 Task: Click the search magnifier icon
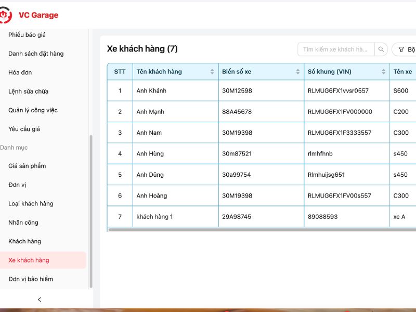click(x=381, y=49)
